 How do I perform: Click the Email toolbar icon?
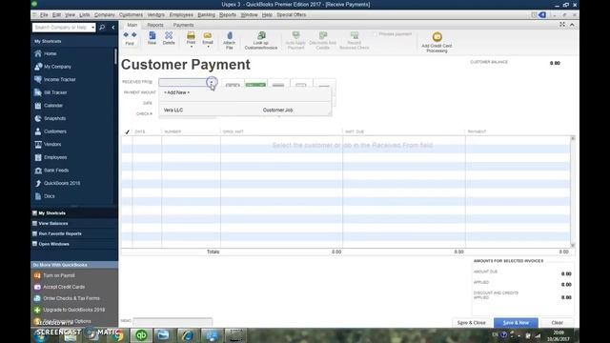208,36
